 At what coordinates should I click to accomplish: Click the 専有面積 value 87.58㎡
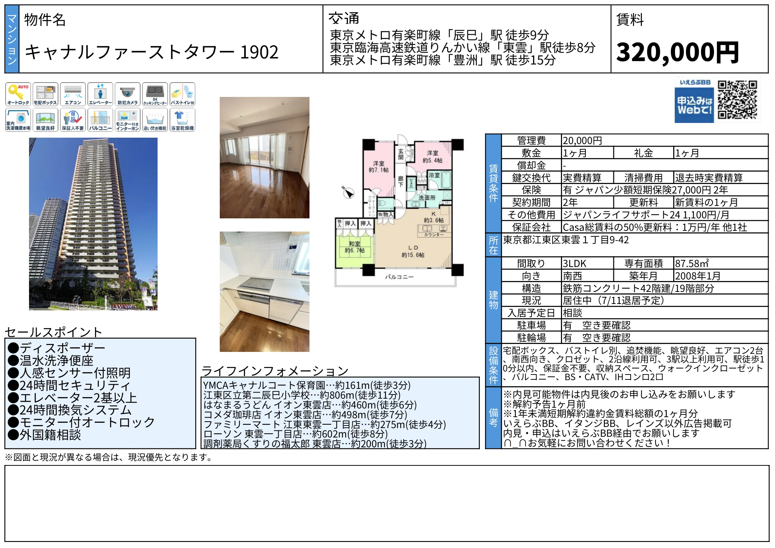pyautogui.click(x=721, y=264)
